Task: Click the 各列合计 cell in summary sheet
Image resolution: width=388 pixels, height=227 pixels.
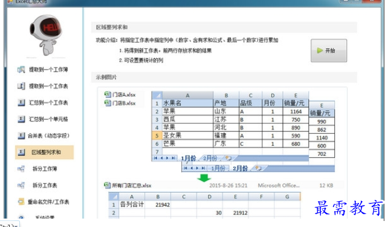Action: (x=132, y=205)
